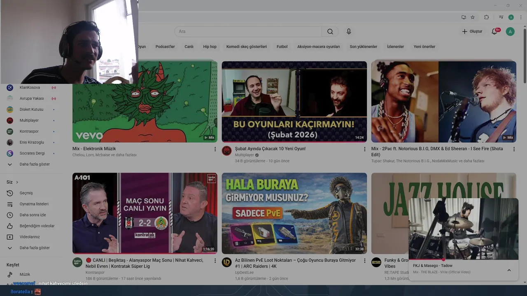Play Şubat Ayında Çıkacak 10 Yeni Oyun thumbnail

(294, 102)
